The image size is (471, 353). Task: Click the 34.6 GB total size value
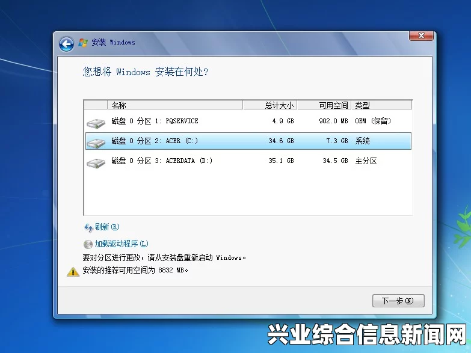pos(281,141)
